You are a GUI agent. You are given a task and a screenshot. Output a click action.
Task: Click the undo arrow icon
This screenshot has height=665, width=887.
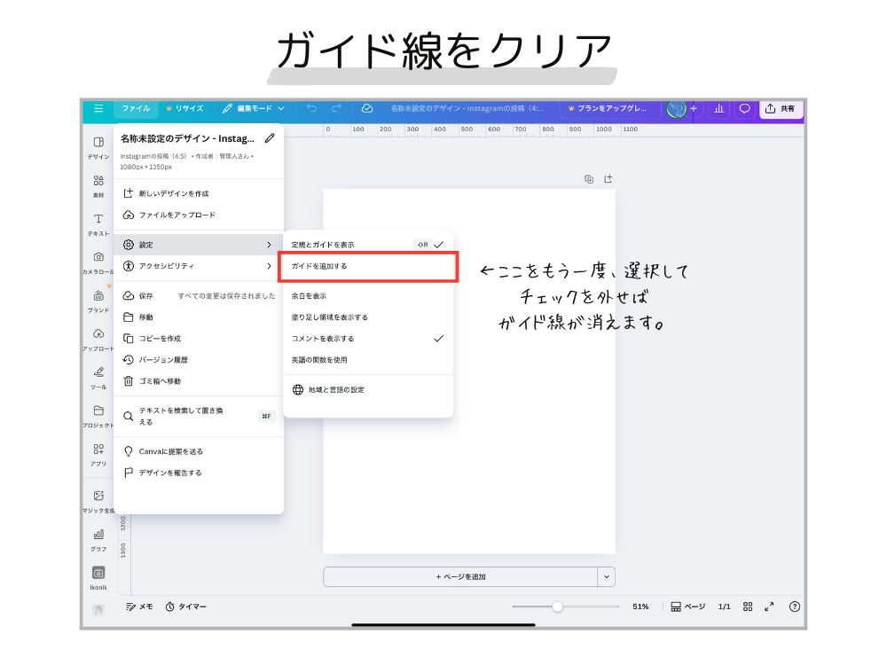tap(311, 108)
